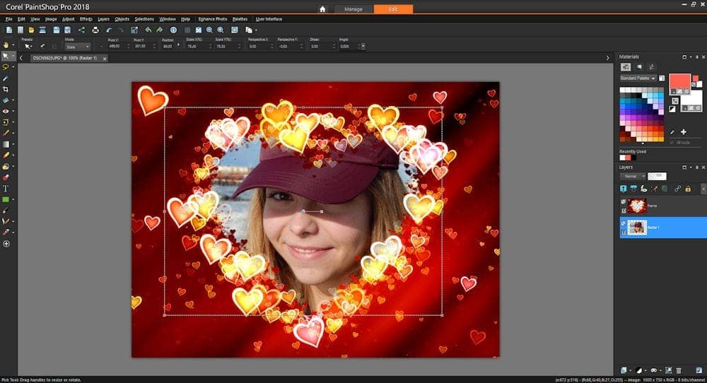Viewport: 707px width, 383px height.
Task: Open the layer blend mode Normal dropdown
Action: tap(633, 176)
